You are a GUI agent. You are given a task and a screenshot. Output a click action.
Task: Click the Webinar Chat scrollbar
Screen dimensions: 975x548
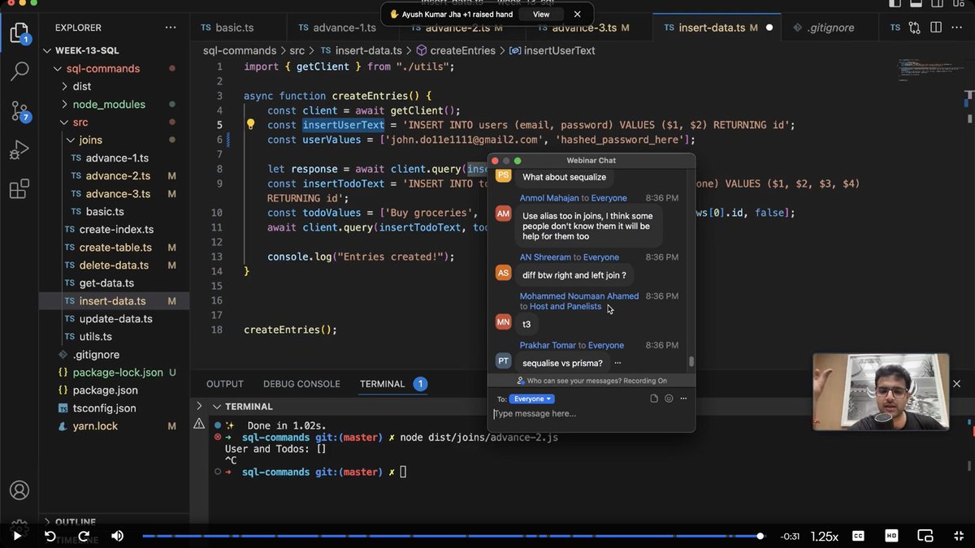tap(691, 362)
